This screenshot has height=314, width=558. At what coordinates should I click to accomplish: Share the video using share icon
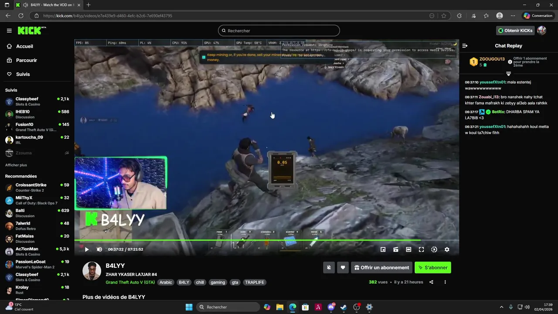pos(431,282)
